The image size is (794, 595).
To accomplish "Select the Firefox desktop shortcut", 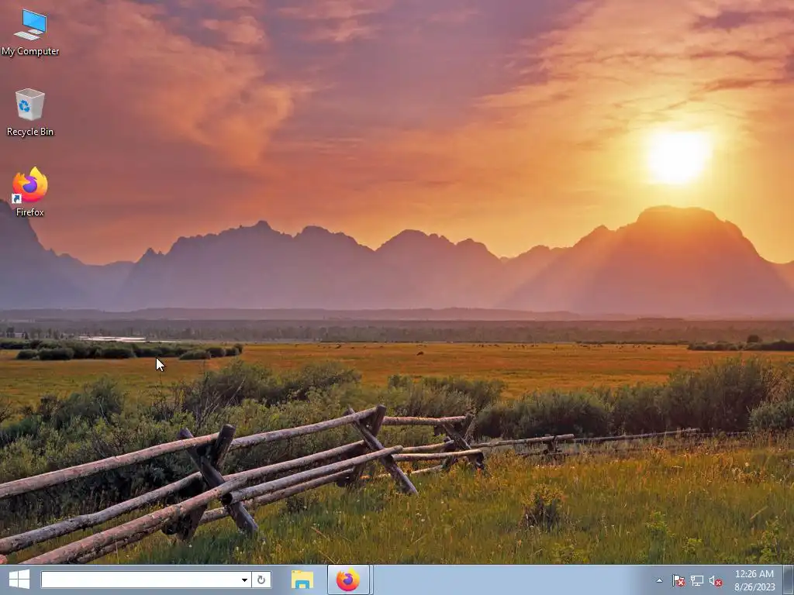I will tap(30, 192).
